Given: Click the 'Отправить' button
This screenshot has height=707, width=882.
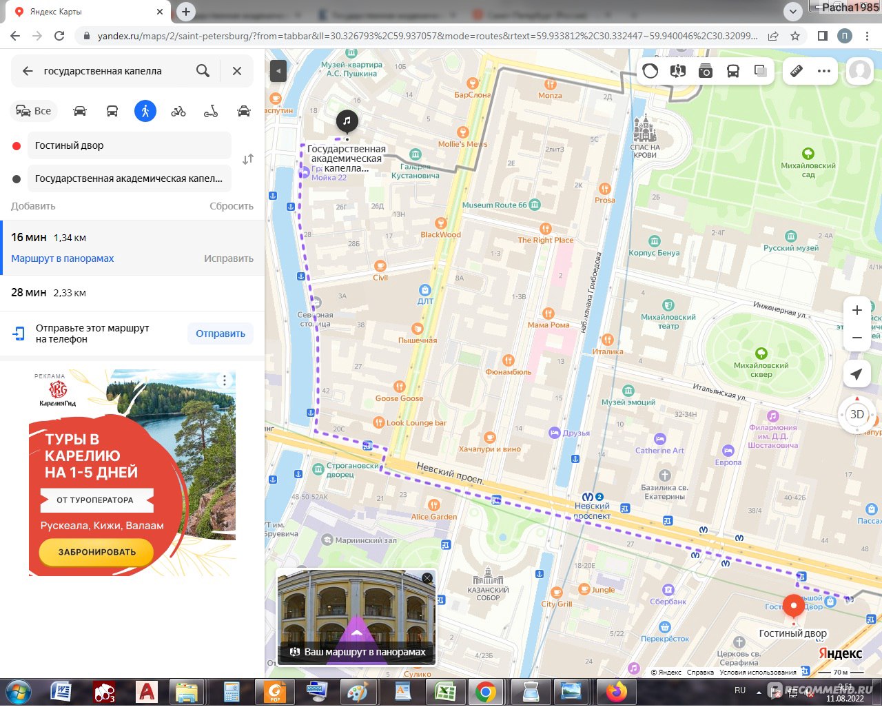Looking at the screenshot, I should (x=220, y=334).
